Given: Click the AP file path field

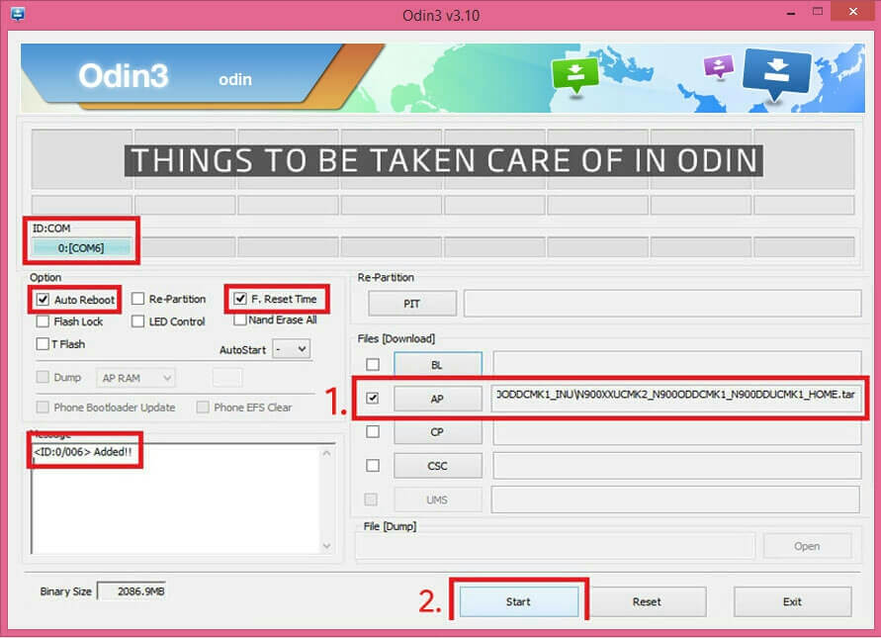Looking at the screenshot, I should (676, 399).
